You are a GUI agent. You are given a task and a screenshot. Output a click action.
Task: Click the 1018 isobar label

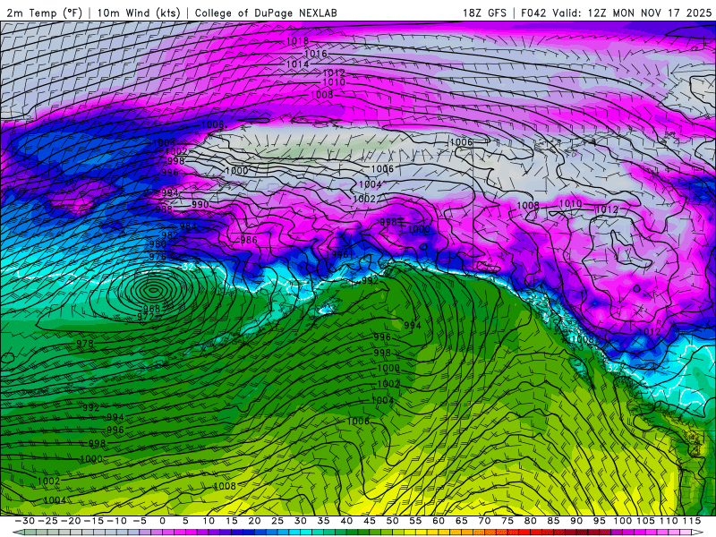297,41
